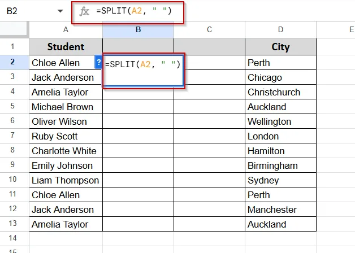Click Perth in row 2
The width and height of the screenshot is (355, 253).
click(x=280, y=63)
